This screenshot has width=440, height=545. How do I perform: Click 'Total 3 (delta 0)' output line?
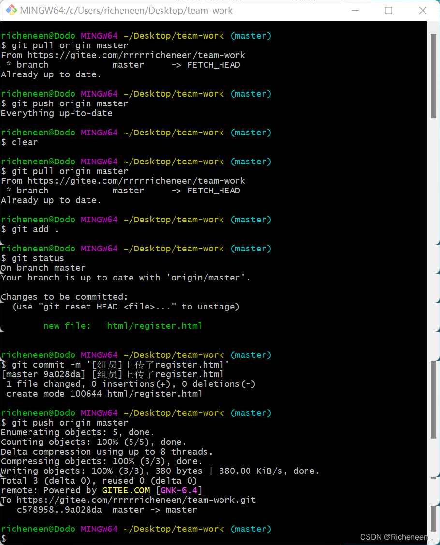coord(99,481)
